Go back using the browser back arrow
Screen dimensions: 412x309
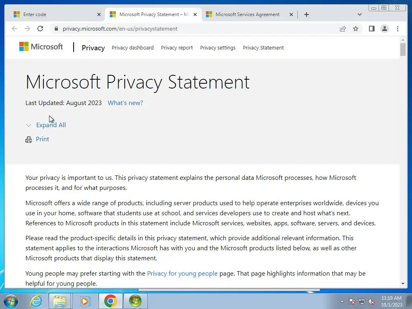click(14, 29)
